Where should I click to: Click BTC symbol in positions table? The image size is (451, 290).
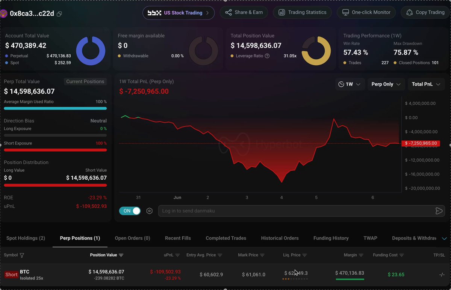tap(24, 272)
